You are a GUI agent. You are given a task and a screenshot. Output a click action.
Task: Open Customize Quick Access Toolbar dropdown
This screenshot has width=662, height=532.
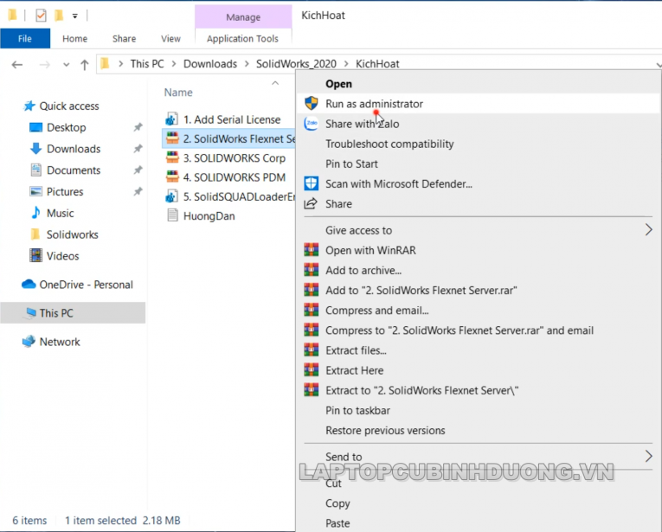pos(74,16)
